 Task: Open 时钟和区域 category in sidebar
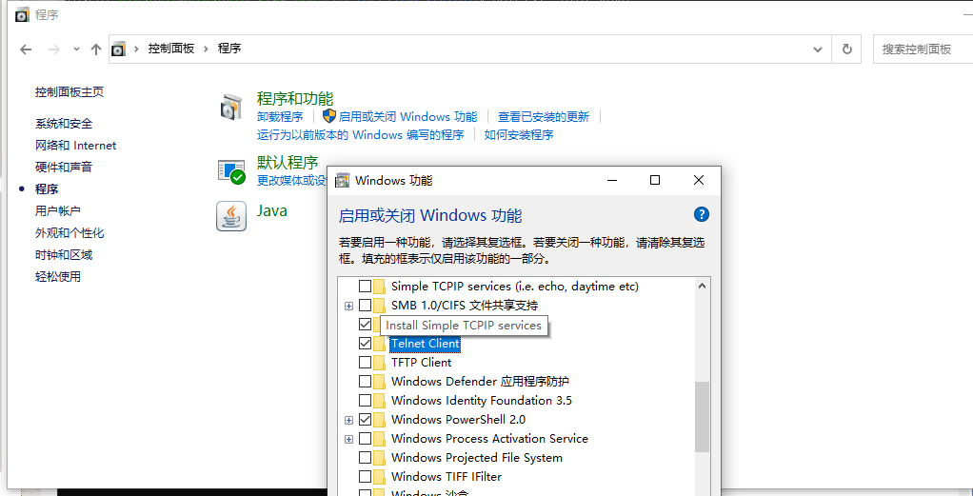[x=64, y=254]
